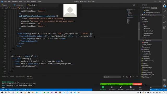Open Podfile in the explorer
Screen dimensions: 167x94
146,42
